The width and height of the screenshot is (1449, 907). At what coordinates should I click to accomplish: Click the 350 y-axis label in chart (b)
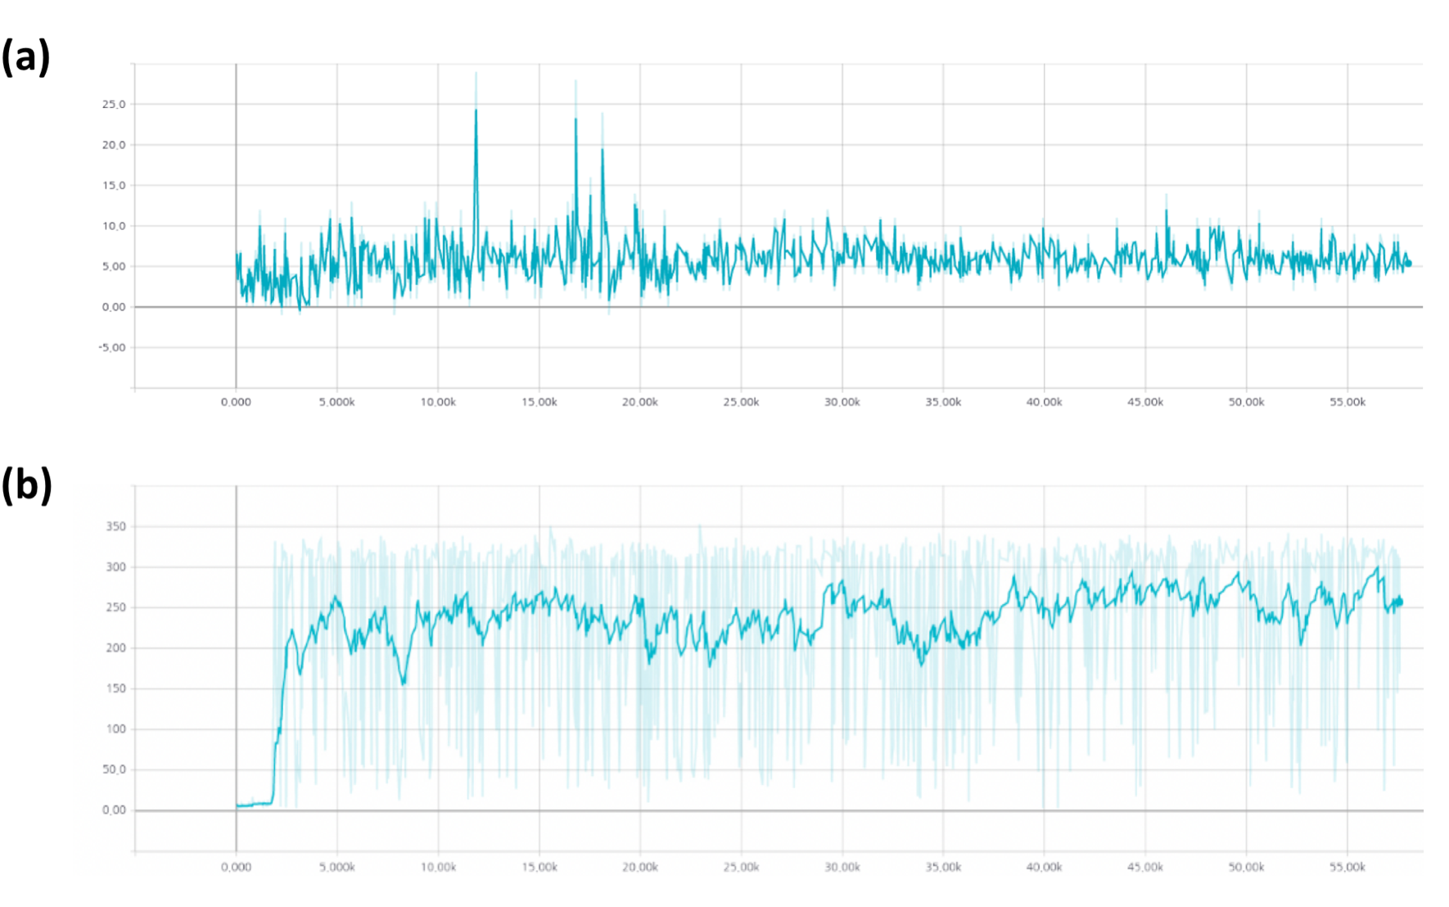[x=116, y=526]
